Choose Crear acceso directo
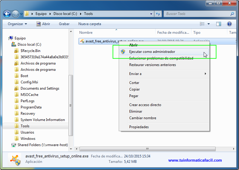 click(145, 105)
